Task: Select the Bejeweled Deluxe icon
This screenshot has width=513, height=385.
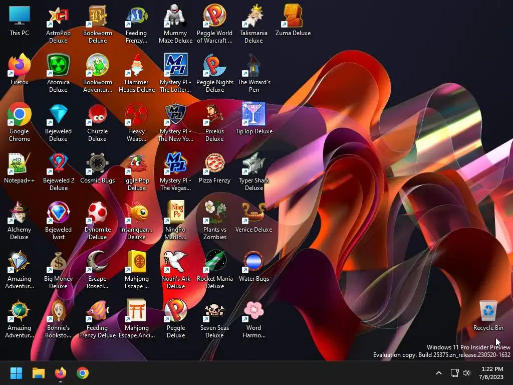Action: click(58, 114)
